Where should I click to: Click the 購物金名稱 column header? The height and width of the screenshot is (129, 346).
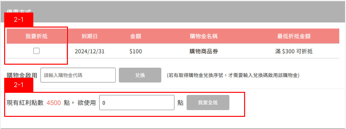pyautogui.click(x=204, y=36)
